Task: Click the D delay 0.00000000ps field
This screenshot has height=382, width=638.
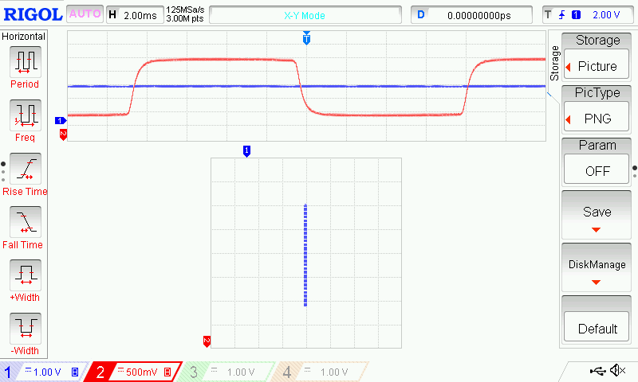Action: coord(471,15)
